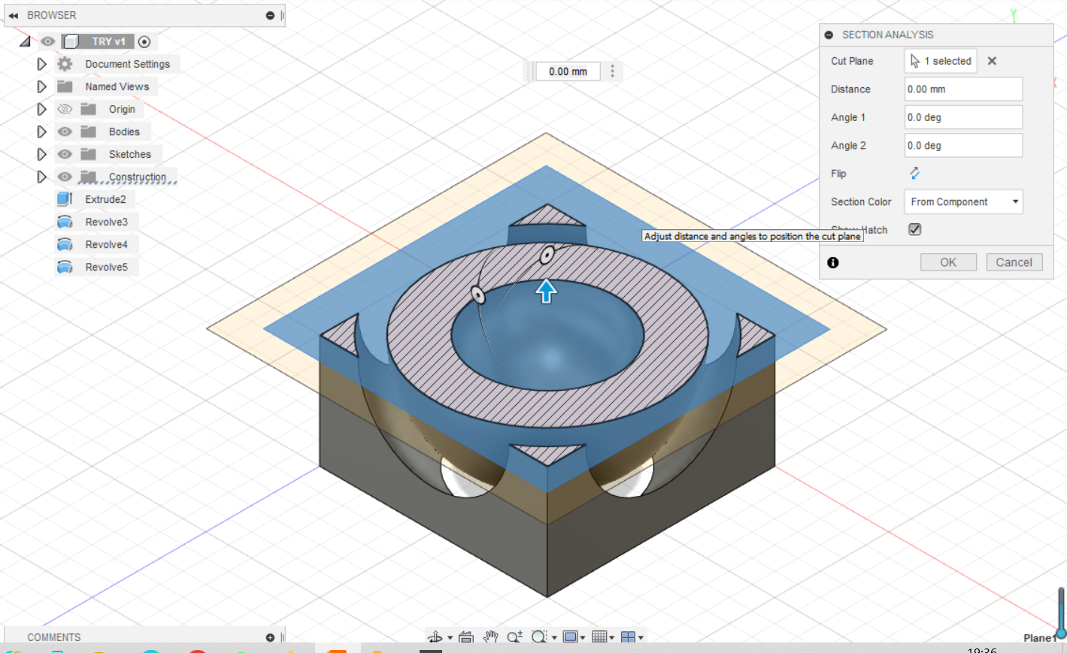The image size is (1067, 653).
Task: Open Grid and Snaps icon
Action: click(x=599, y=637)
